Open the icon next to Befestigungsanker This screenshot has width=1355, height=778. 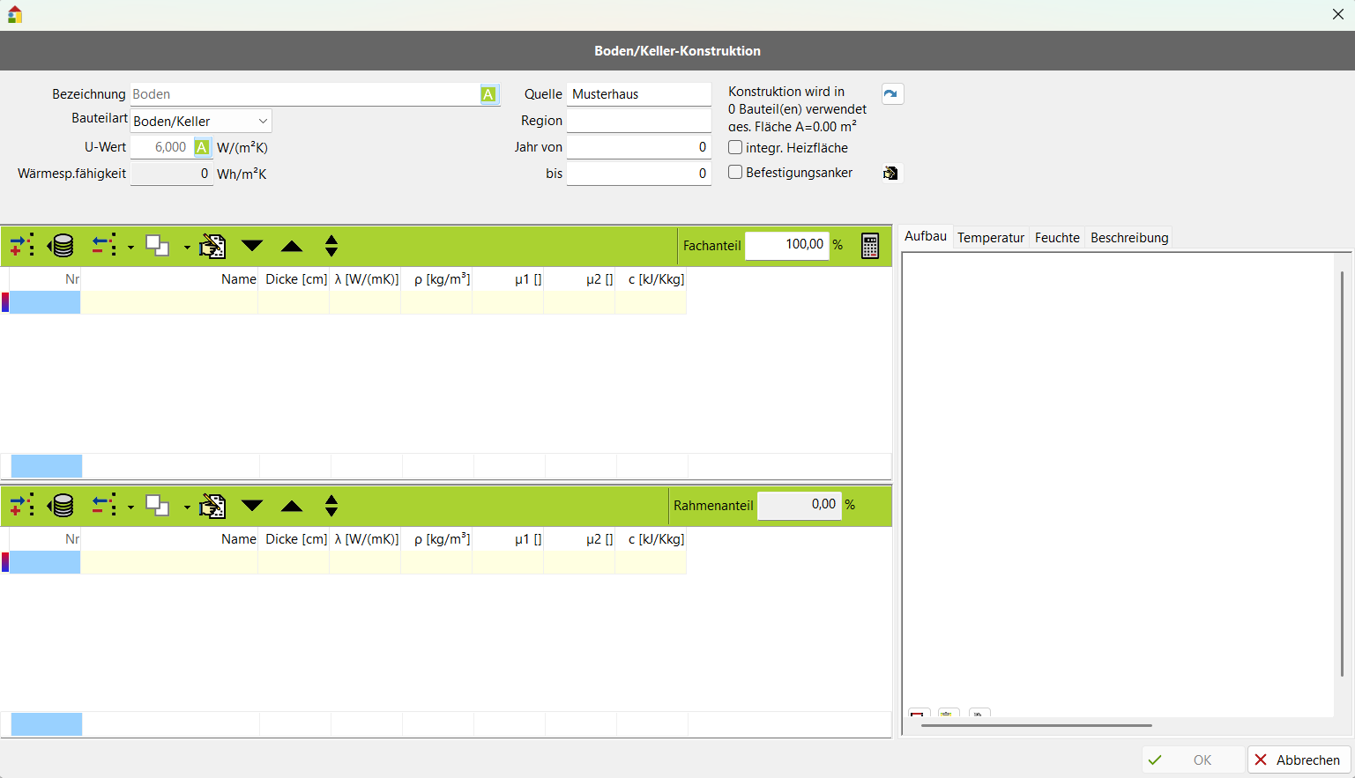[891, 173]
